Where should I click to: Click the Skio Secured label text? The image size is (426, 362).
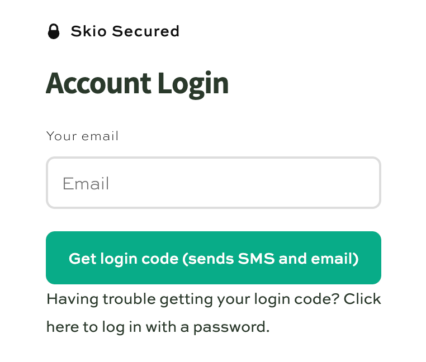[125, 31]
